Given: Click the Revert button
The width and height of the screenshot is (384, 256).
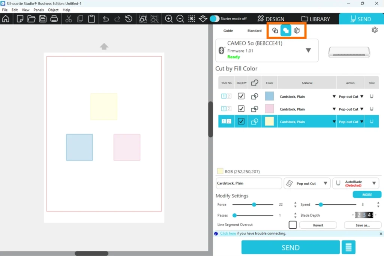Looking at the screenshot, I should [x=318, y=225].
